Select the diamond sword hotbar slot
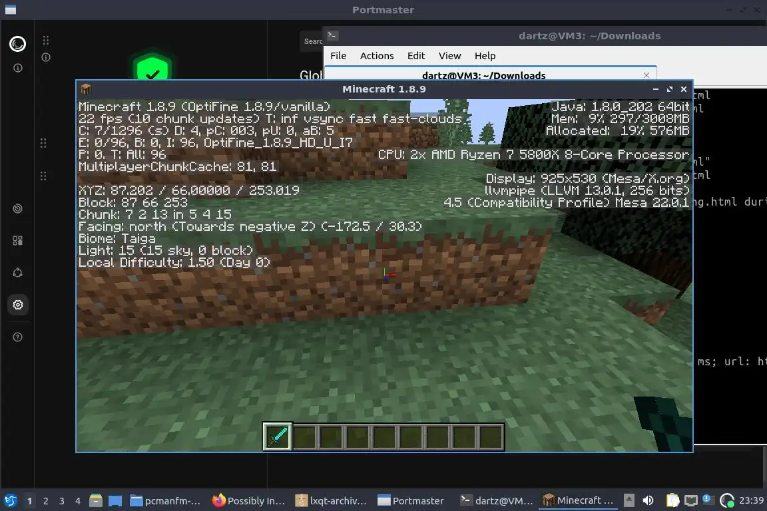The width and height of the screenshot is (767, 511). pos(278,436)
